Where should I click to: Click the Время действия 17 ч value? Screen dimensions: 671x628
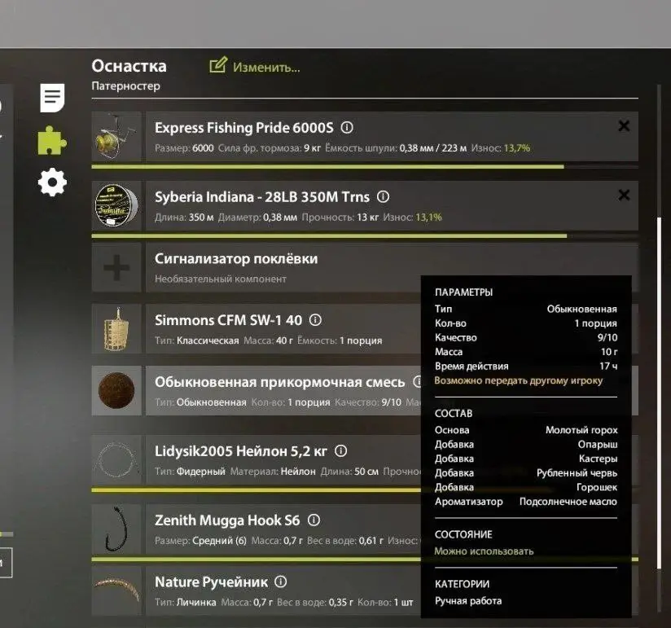coord(608,366)
